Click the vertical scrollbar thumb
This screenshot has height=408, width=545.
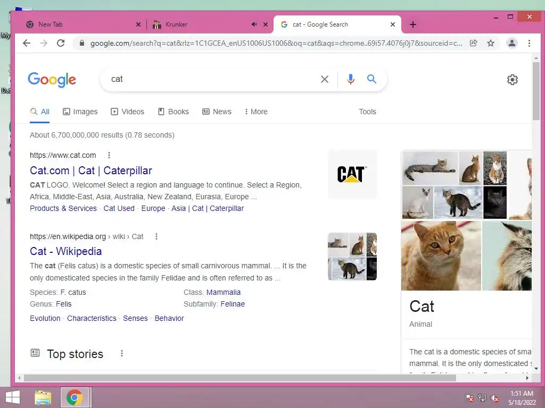click(536, 91)
